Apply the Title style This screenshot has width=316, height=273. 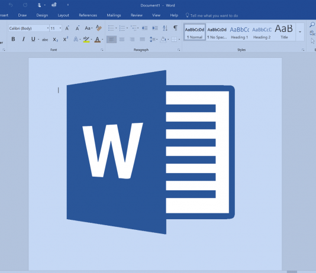pos(284,32)
